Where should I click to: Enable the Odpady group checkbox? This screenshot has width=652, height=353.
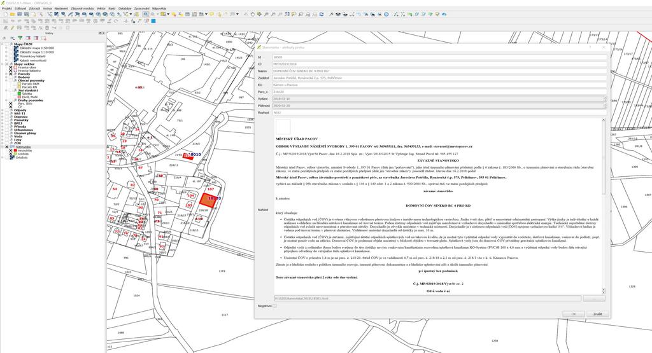(x=6, y=110)
